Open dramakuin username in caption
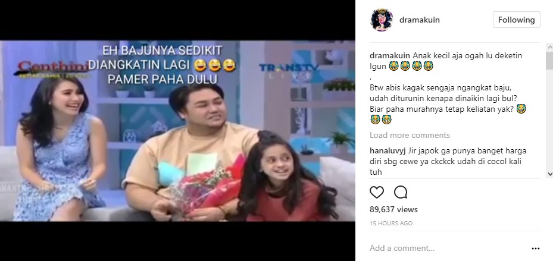The height and width of the screenshot is (261, 553). coord(390,56)
